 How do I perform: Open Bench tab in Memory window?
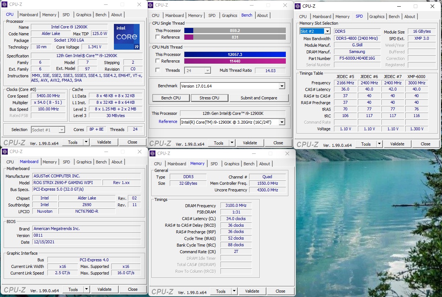click(x=249, y=164)
